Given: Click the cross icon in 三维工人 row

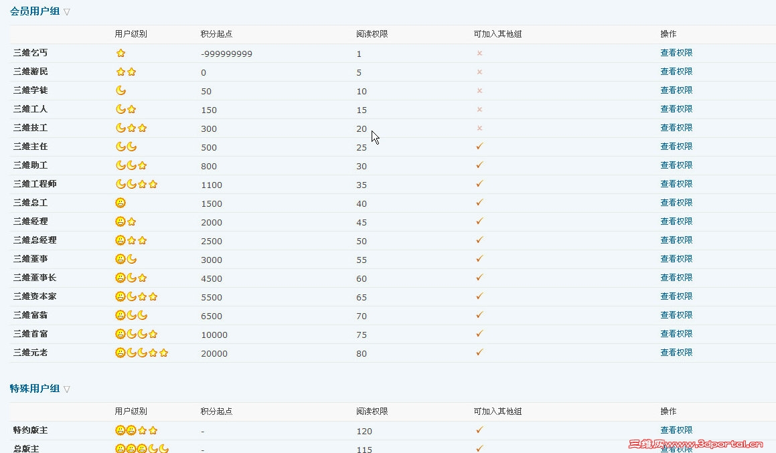Looking at the screenshot, I should [479, 109].
